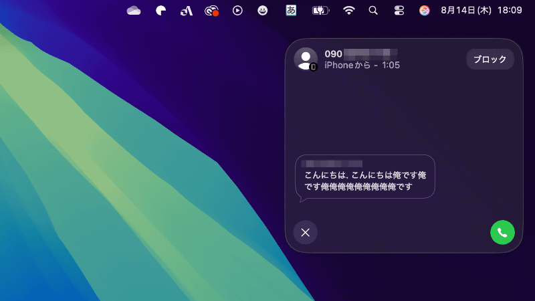Check the battery charging status icon
Screen dimensions: 535x301
(x=320, y=11)
